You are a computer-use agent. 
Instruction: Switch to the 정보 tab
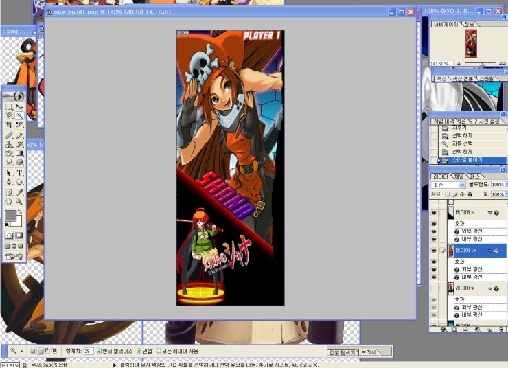pyautogui.click(x=469, y=24)
